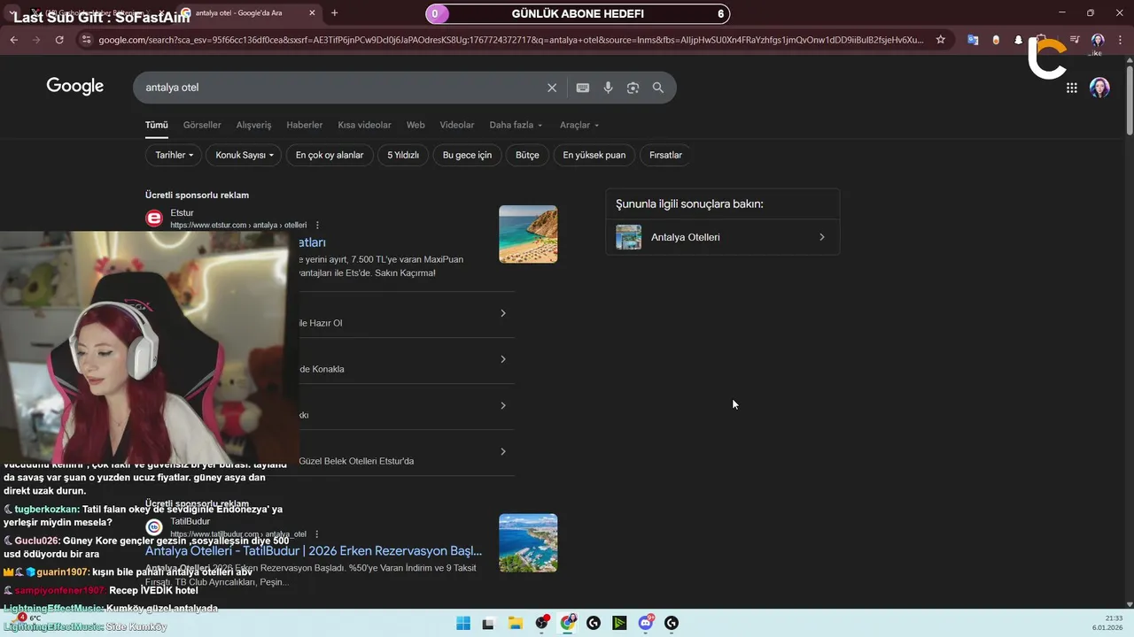Apply the Bütçe filter chip

click(x=527, y=155)
